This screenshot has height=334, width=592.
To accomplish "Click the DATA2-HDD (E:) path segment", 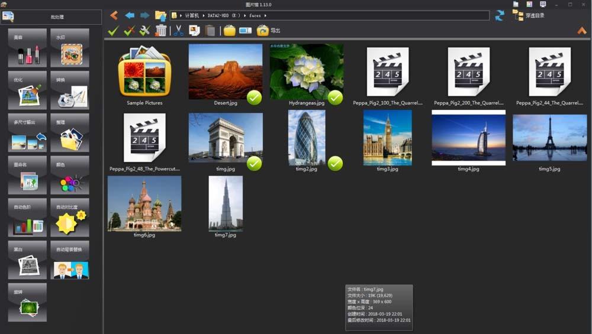I will click(223, 16).
